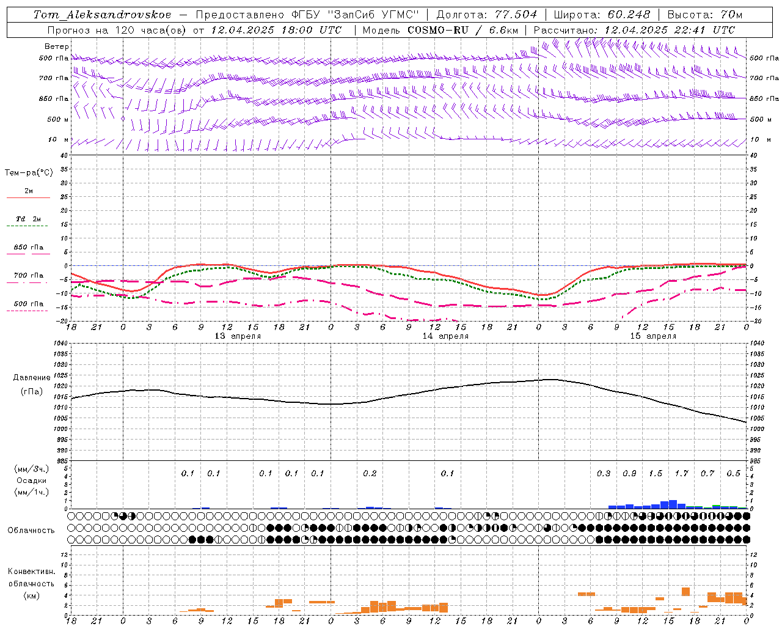The image size is (782, 626).
Task: Click the date label 13 апреля
Action: (238, 336)
